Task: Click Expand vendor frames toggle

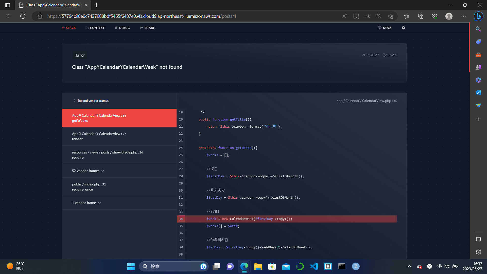Action: 91,101
